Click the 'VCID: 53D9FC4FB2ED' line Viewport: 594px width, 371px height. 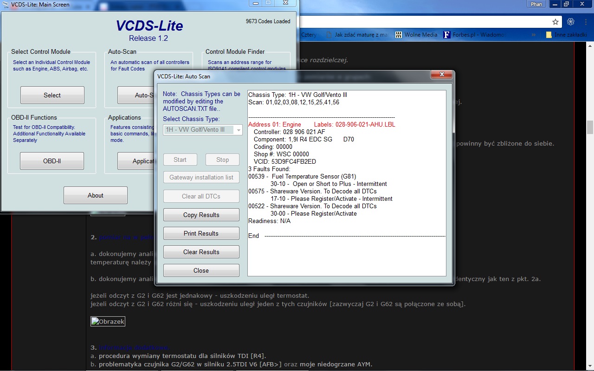pyautogui.click(x=285, y=161)
